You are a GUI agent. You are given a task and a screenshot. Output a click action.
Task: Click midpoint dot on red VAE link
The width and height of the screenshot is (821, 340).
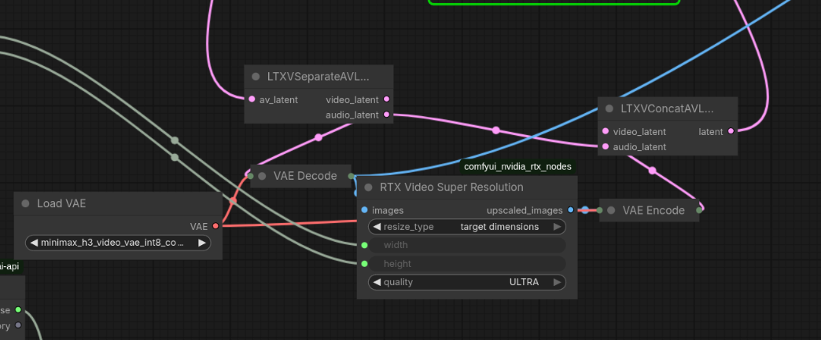233,200
